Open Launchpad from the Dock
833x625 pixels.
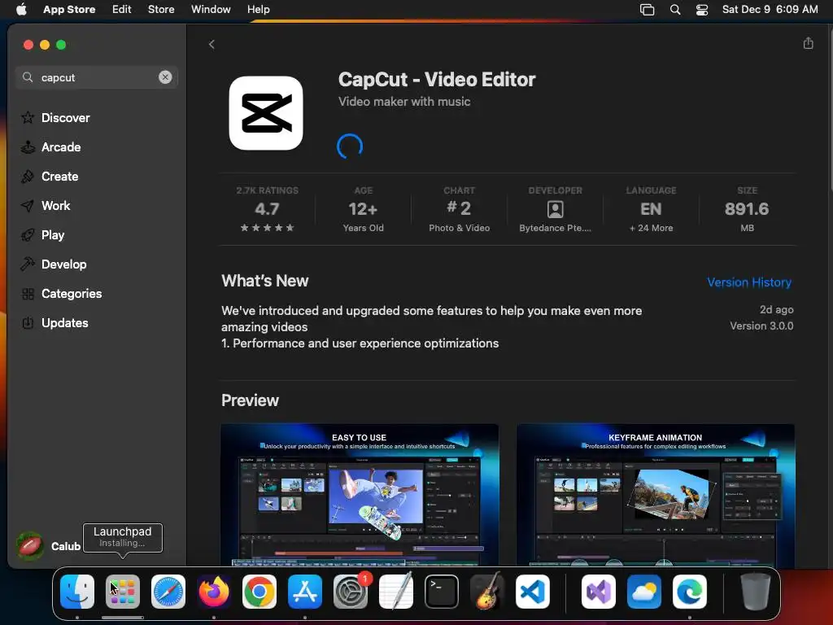[123, 592]
